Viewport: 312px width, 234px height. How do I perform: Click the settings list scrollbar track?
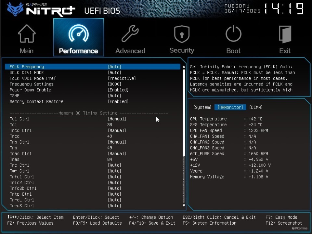(184, 136)
